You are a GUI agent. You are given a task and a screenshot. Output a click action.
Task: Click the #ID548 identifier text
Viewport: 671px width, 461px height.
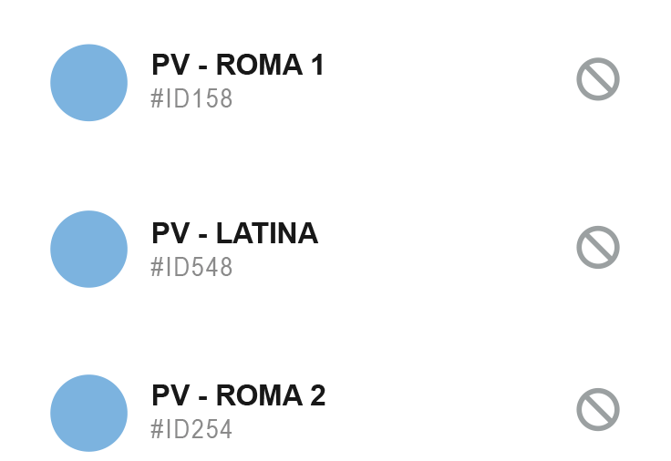click(x=191, y=267)
